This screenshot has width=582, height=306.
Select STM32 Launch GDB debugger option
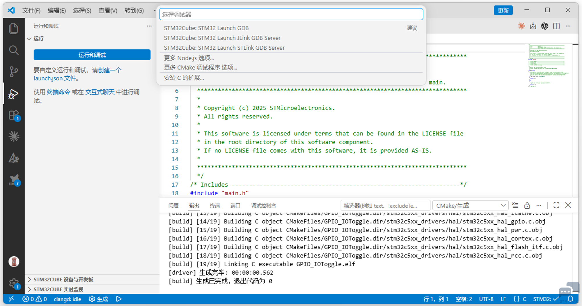(x=291, y=28)
